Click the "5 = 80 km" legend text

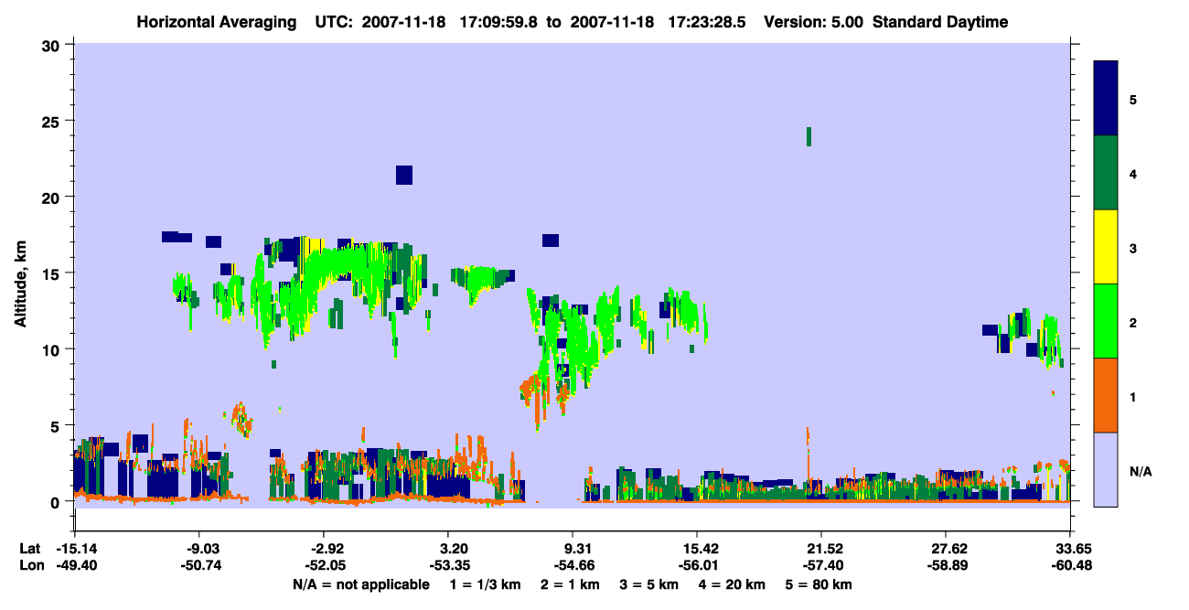click(x=819, y=584)
